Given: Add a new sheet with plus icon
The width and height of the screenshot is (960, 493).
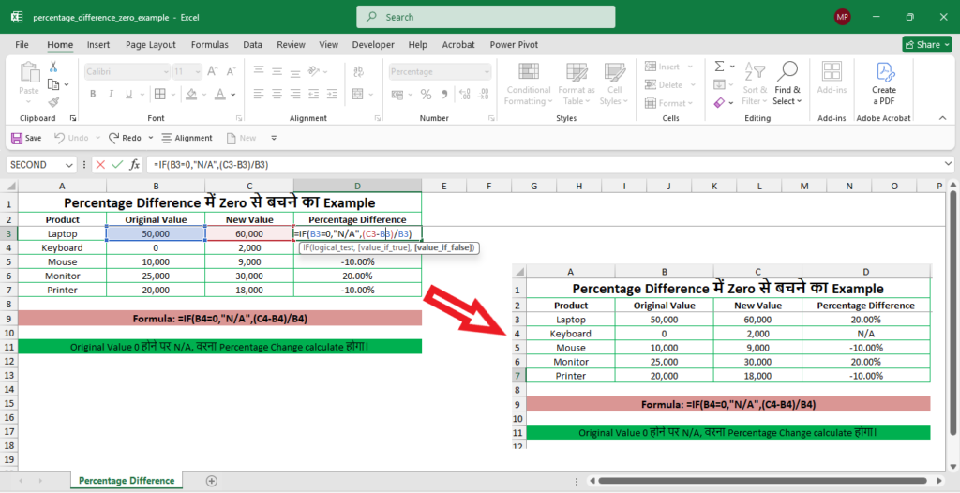Looking at the screenshot, I should [x=211, y=481].
